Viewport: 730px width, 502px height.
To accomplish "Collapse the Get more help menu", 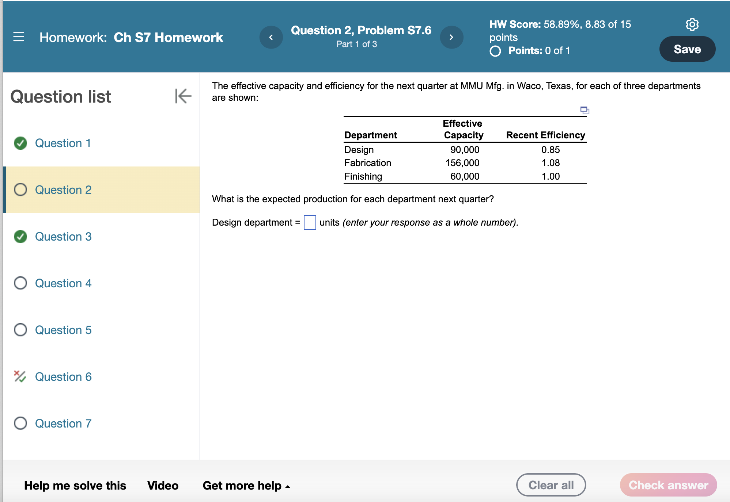I will pyautogui.click(x=287, y=486).
